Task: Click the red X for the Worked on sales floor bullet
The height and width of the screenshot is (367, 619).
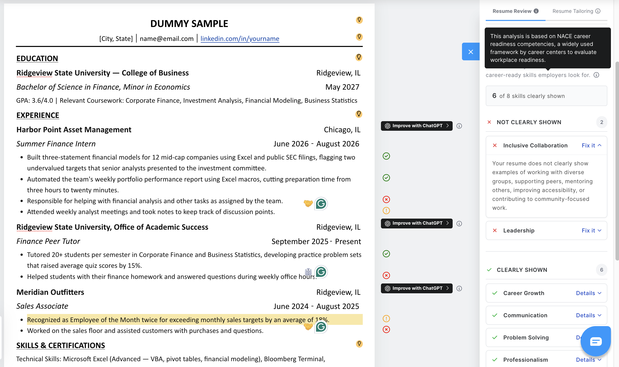Action: [x=386, y=329]
